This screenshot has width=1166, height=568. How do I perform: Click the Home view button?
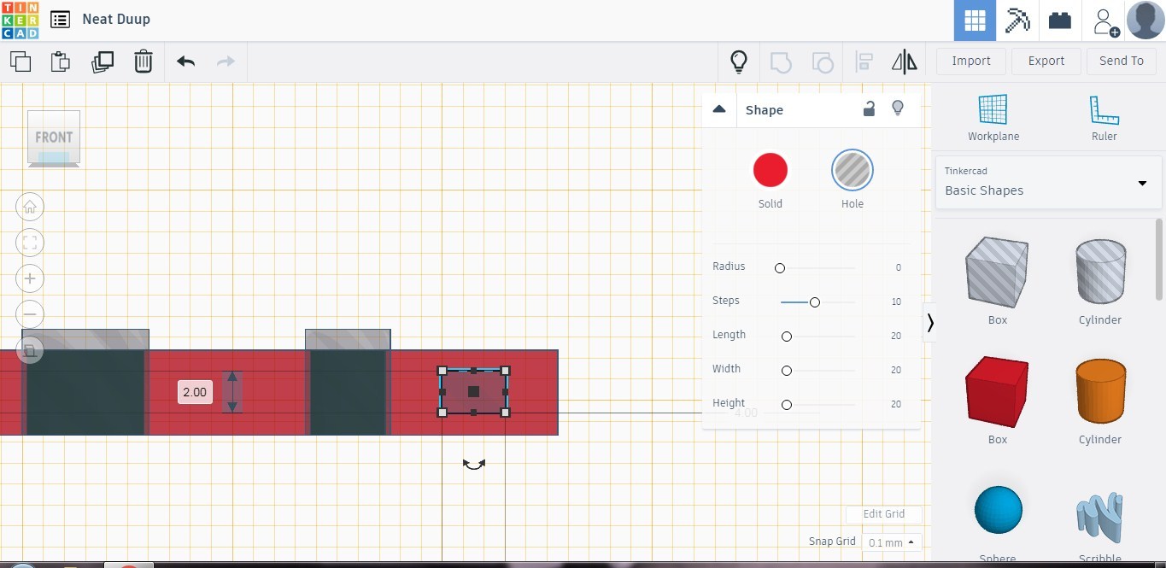[x=30, y=207]
